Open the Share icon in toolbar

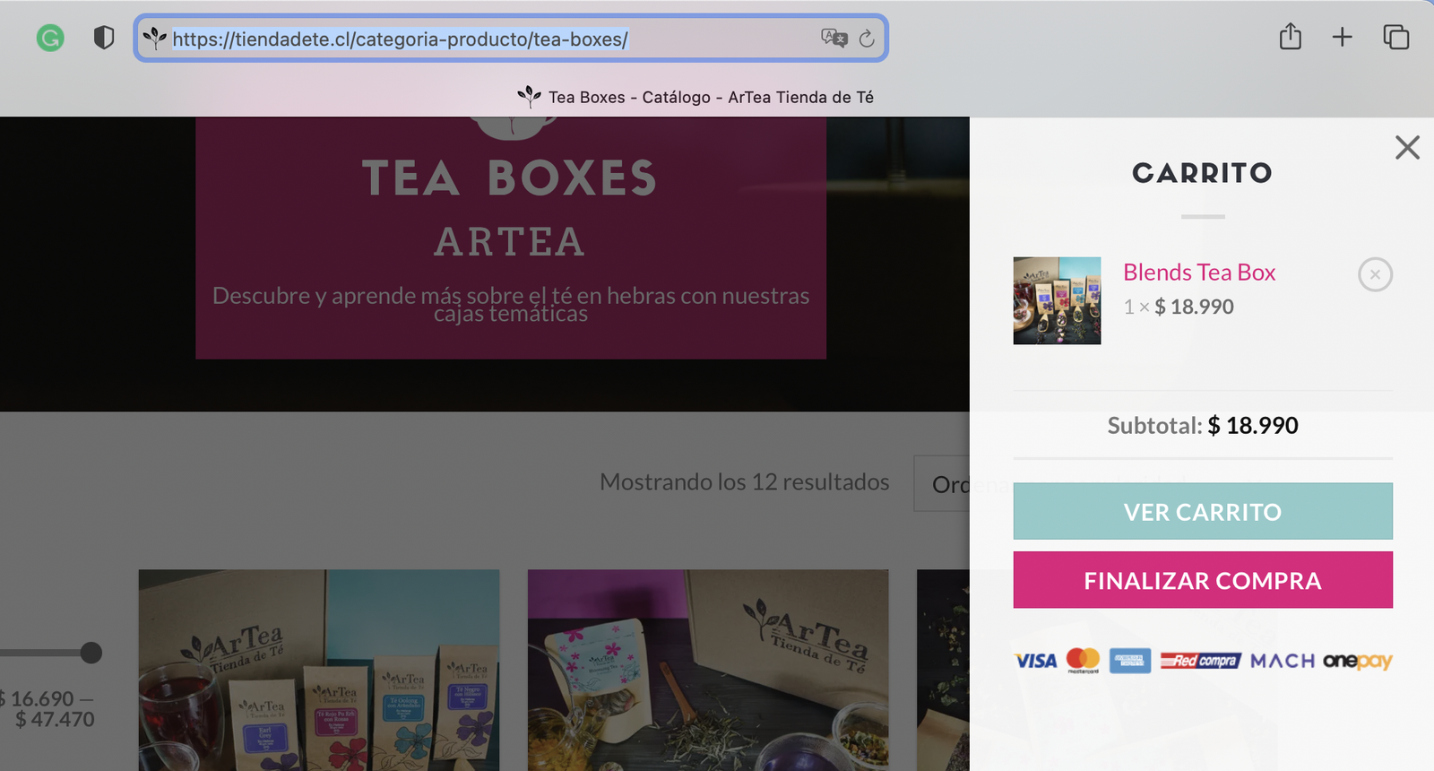(x=1290, y=37)
